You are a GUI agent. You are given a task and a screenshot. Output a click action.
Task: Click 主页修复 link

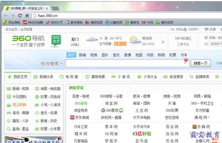pyautogui.click(x=27, y=29)
